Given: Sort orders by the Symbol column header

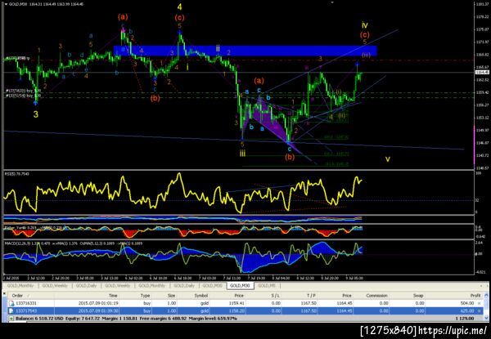Looking at the screenshot, I should (x=201, y=295).
